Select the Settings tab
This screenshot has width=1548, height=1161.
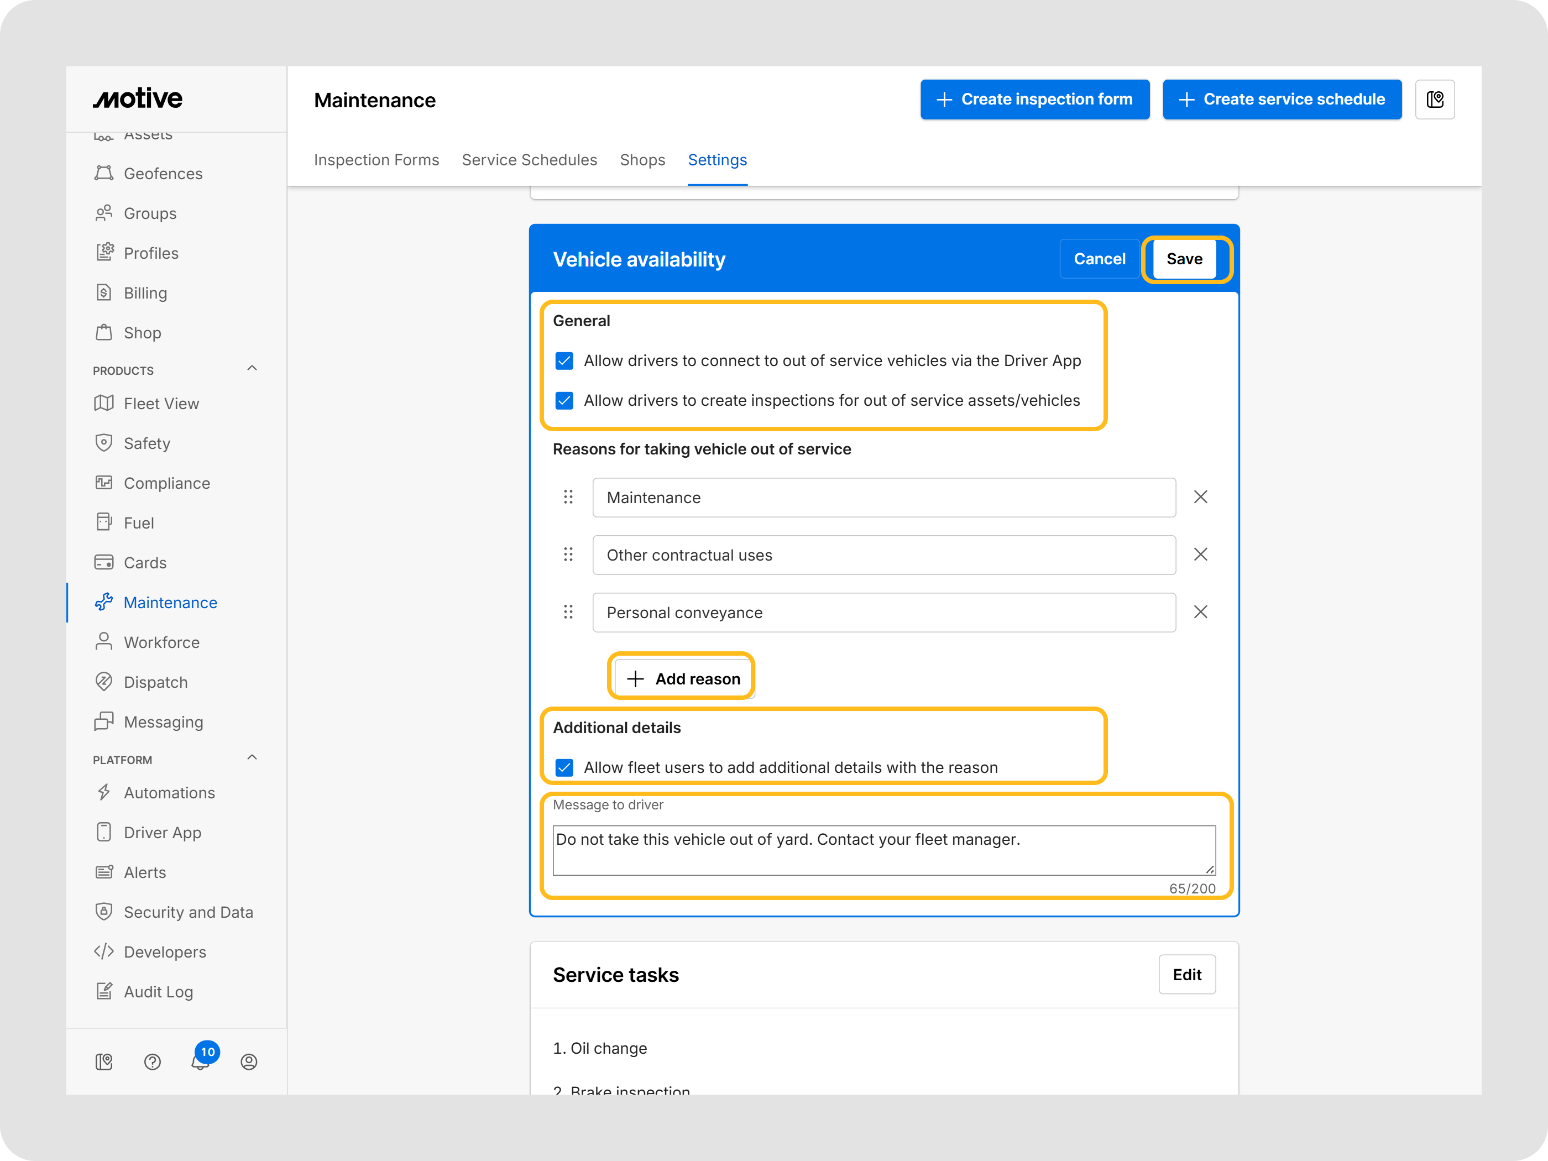click(x=717, y=160)
